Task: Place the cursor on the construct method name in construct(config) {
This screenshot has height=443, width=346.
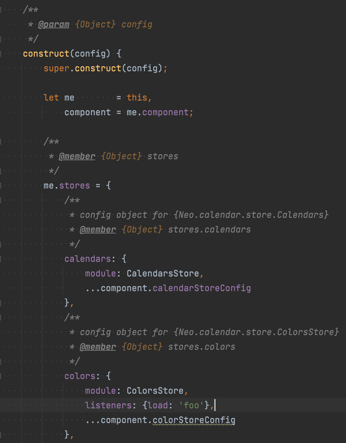Action: 46,54
